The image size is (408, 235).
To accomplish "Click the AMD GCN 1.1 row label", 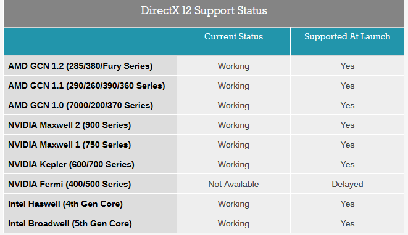I will tap(86, 86).
